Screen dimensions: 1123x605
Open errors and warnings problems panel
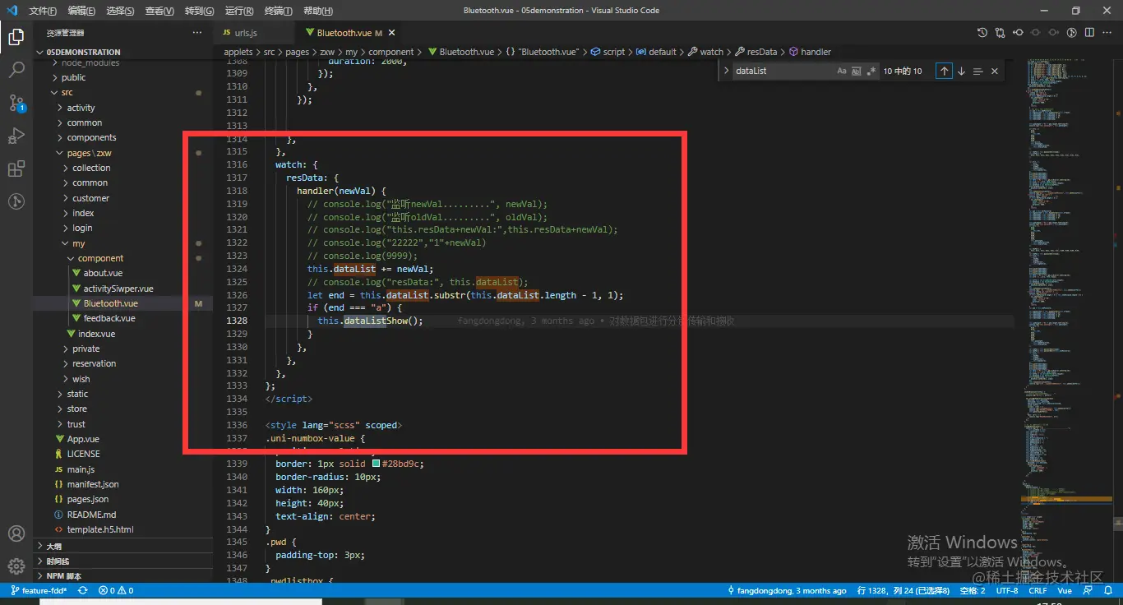pos(116,590)
